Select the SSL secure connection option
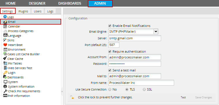The width and height of the screenshot is (219, 105). (x=144, y=89)
